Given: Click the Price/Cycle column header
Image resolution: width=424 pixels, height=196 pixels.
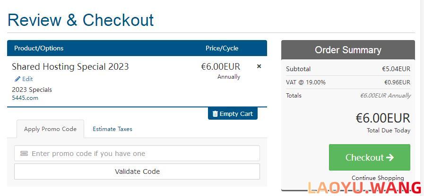Looking at the screenshot, I should point(222,48).
